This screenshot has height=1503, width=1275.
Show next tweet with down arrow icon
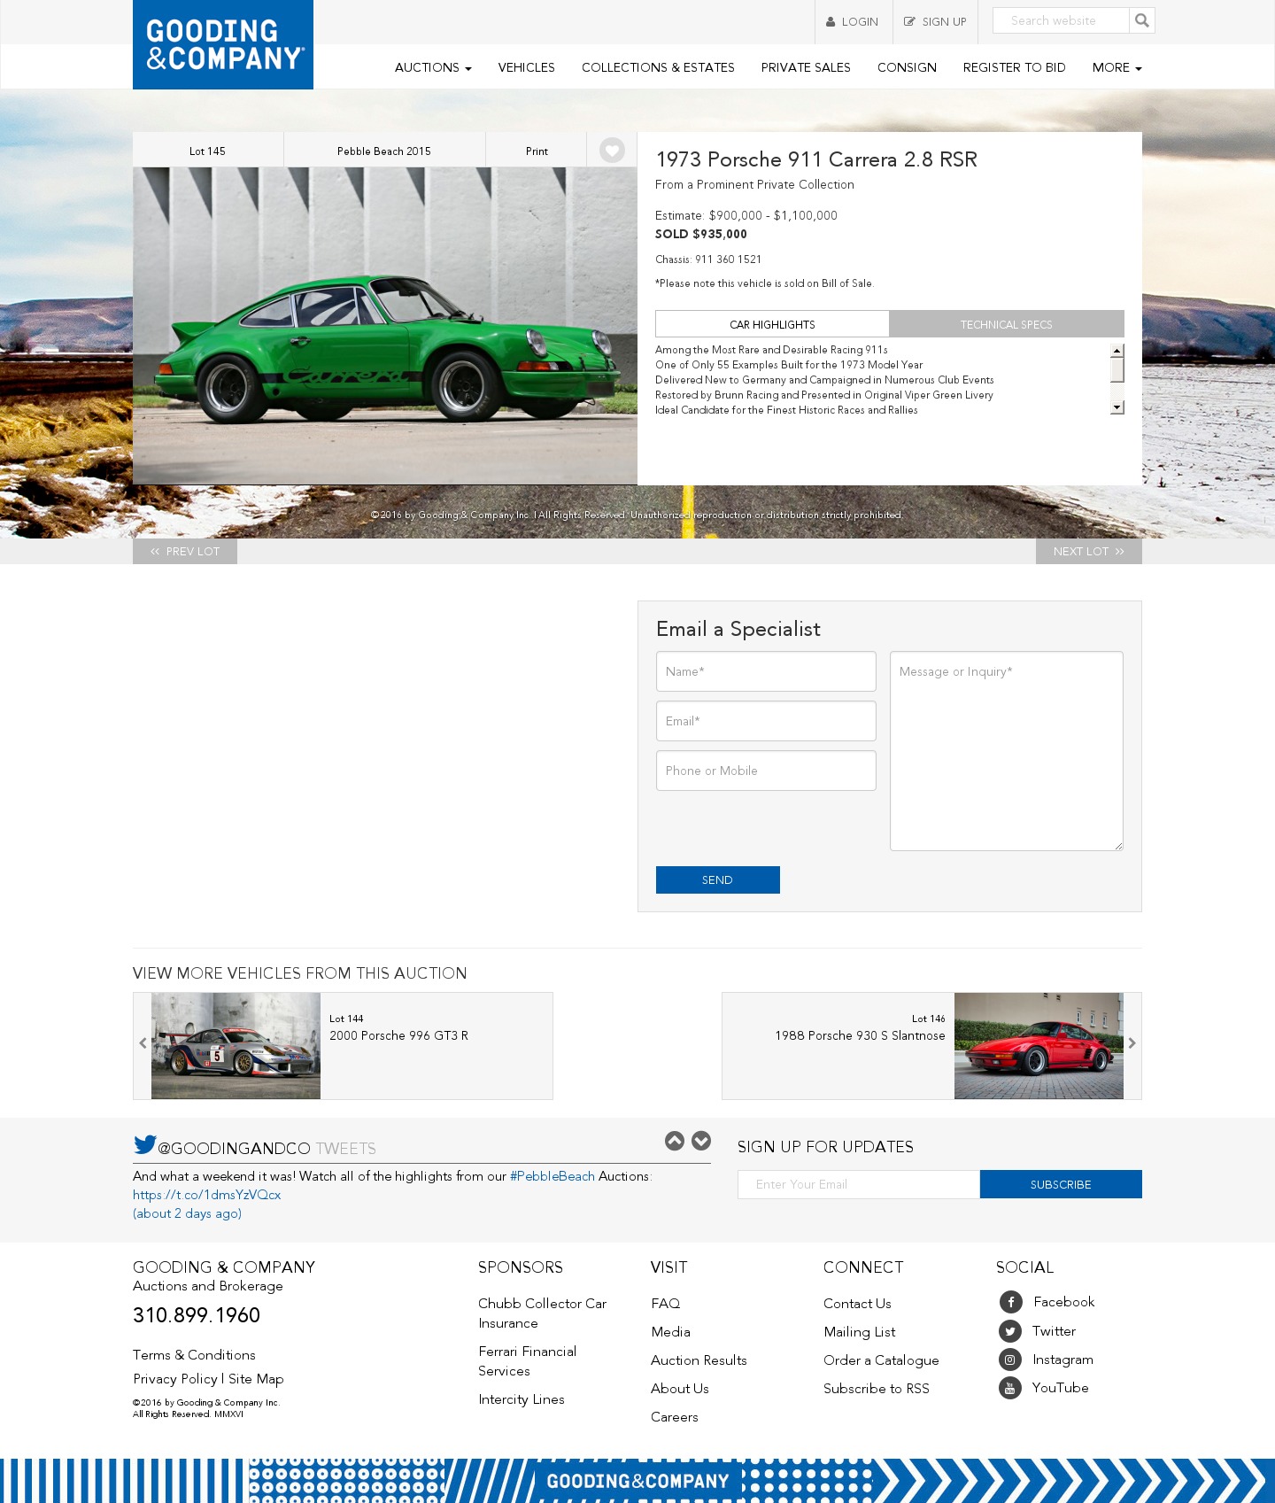(701, 1141)
